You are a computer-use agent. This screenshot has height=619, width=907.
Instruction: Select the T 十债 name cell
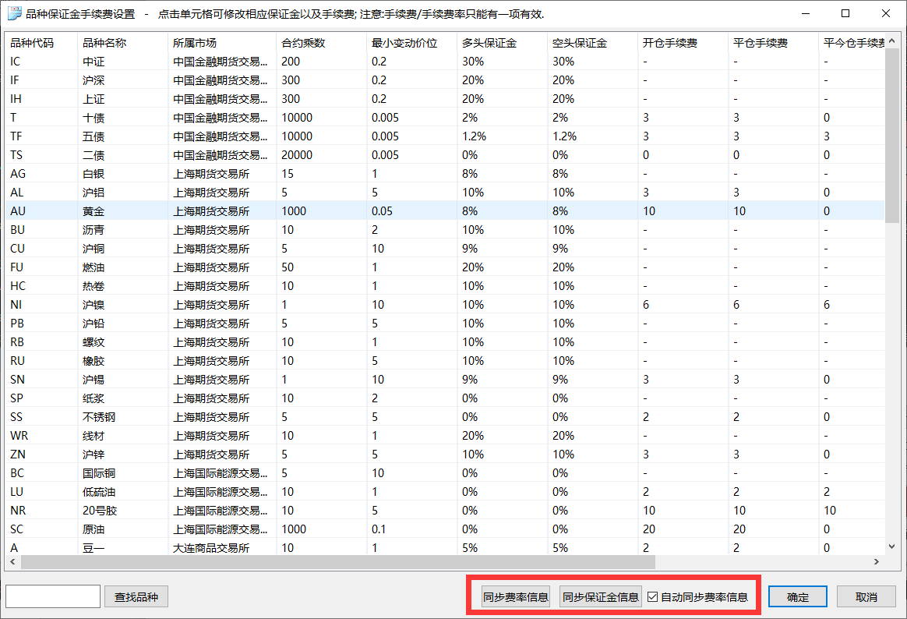coord(122,118)
